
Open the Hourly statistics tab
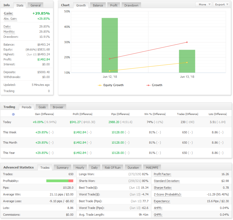(x=80, y=168)
